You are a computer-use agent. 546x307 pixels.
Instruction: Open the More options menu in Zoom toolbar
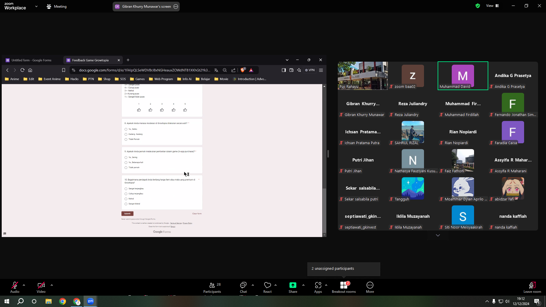click(x=370, y=287)
